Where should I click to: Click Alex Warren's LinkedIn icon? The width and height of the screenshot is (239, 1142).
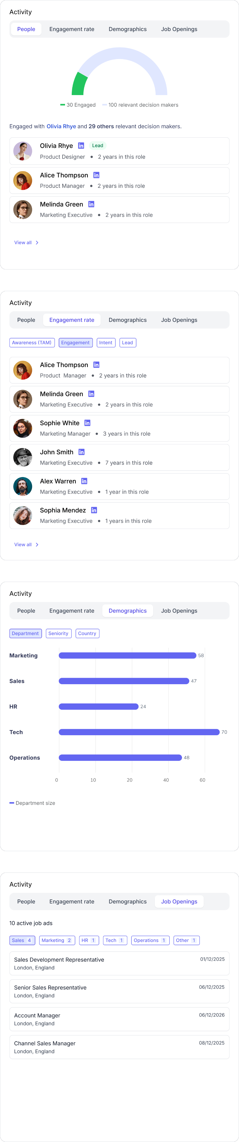pos(84,481)
